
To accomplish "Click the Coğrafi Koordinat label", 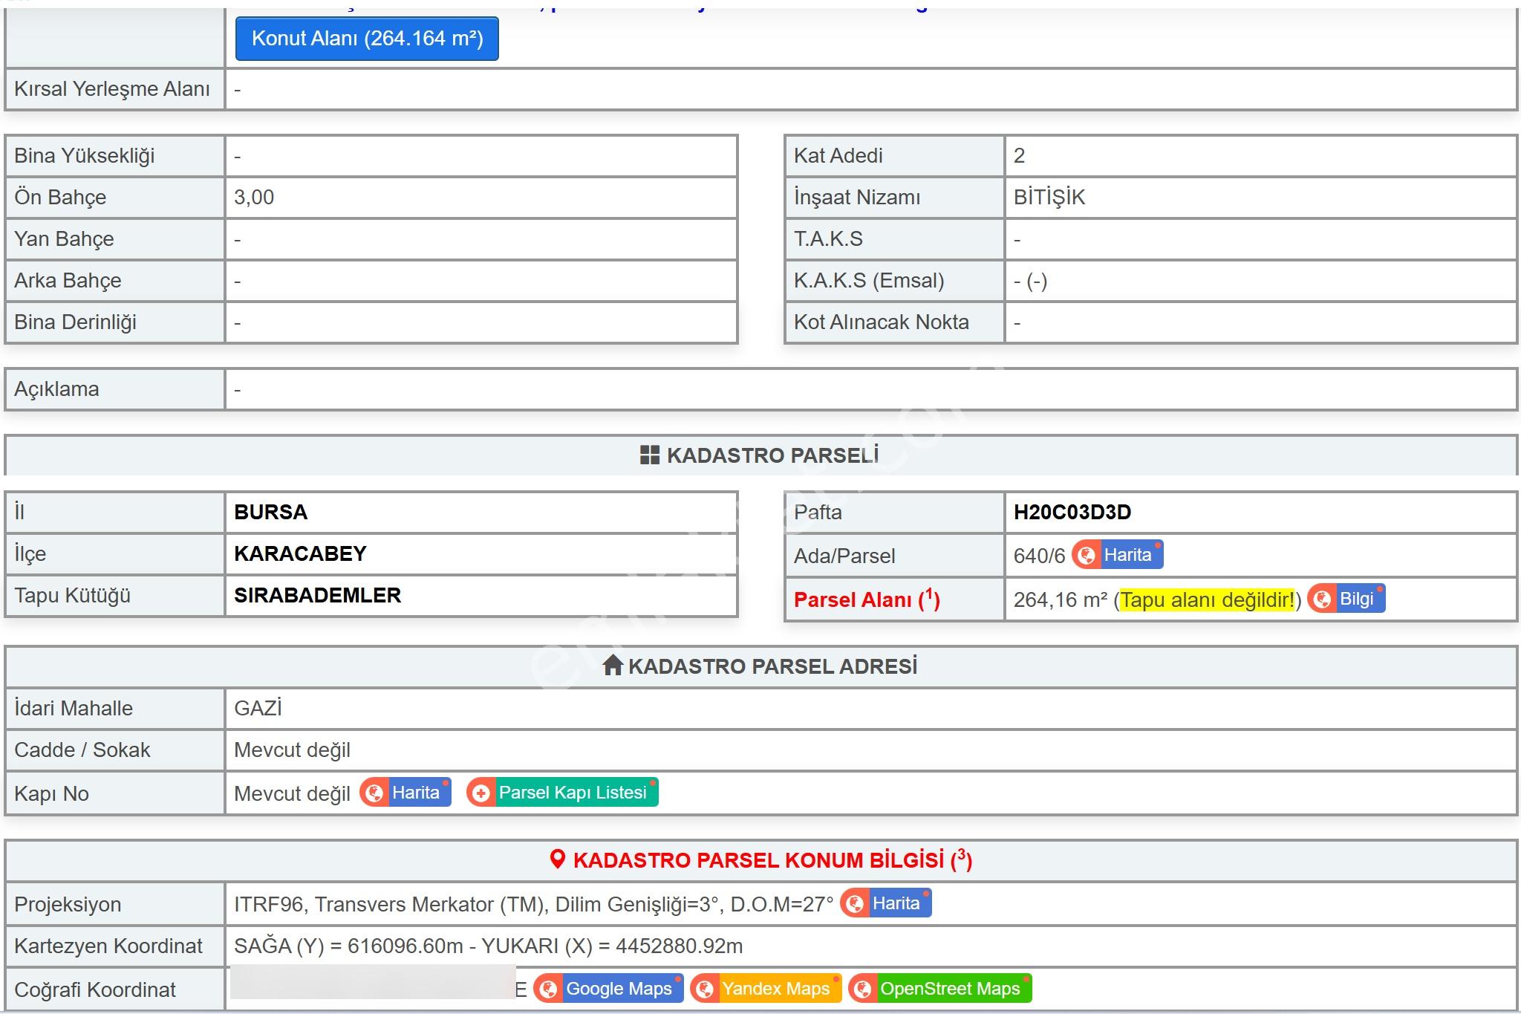I will click(x=95, y=989).
